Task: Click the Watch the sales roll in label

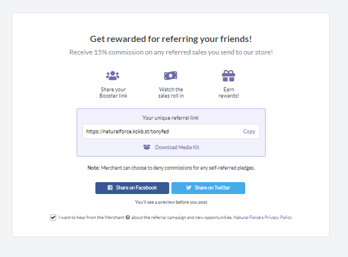Action: [171, 92]
